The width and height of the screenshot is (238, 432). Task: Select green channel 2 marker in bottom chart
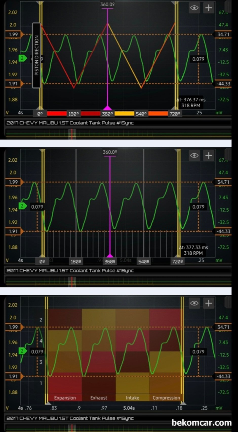tap(22, 351)
